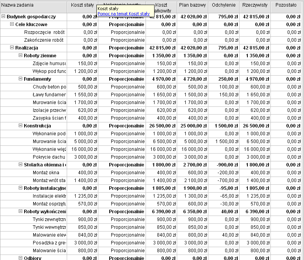Collapse the Stolarka okienna group
This screenshot has height=260, width=304.
[x=20, y=164]
